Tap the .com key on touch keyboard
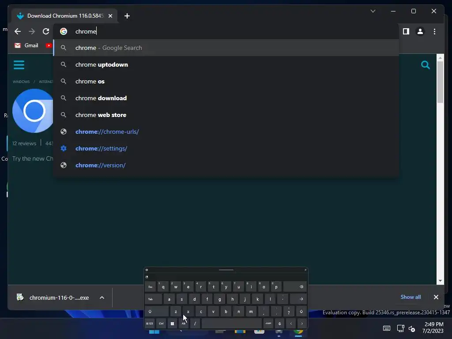The height and width of the screenshot is (339, 452). (x=268, y=324)
